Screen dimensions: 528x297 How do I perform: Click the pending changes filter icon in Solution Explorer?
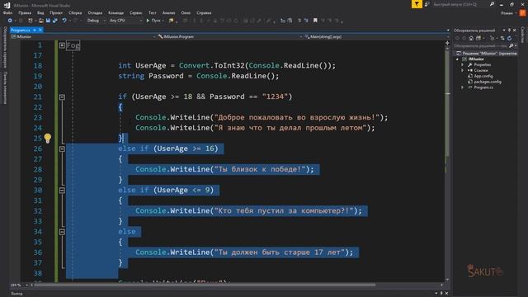(493, 38)
